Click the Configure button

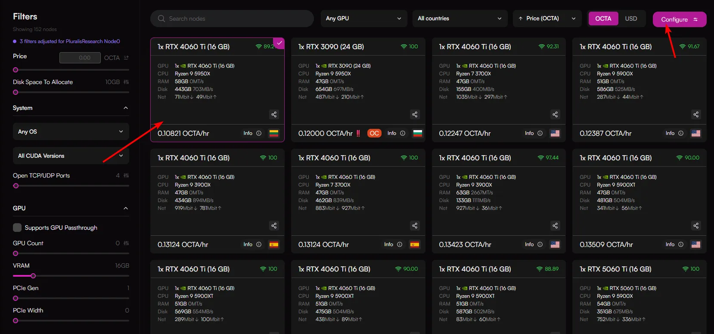click(x=680, y=19)
